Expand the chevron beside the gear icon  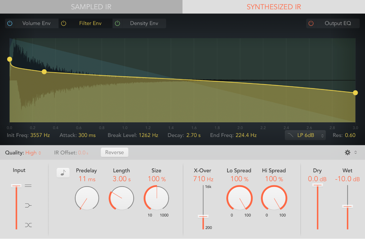click(355, 153)
